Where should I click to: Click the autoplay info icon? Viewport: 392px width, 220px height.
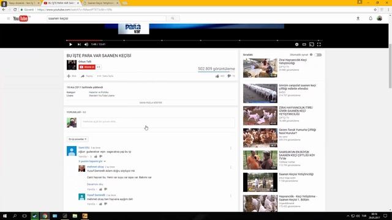pyautogui.click(x=311, y=54)
